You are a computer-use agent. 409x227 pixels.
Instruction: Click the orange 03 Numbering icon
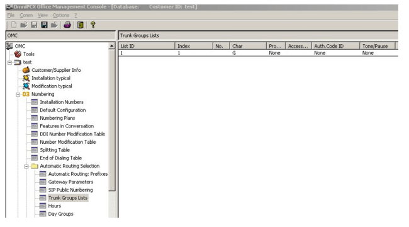click(26, 94)
